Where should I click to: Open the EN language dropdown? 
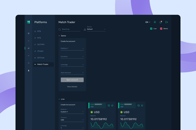pyautogui.click(x=147, y=22)
